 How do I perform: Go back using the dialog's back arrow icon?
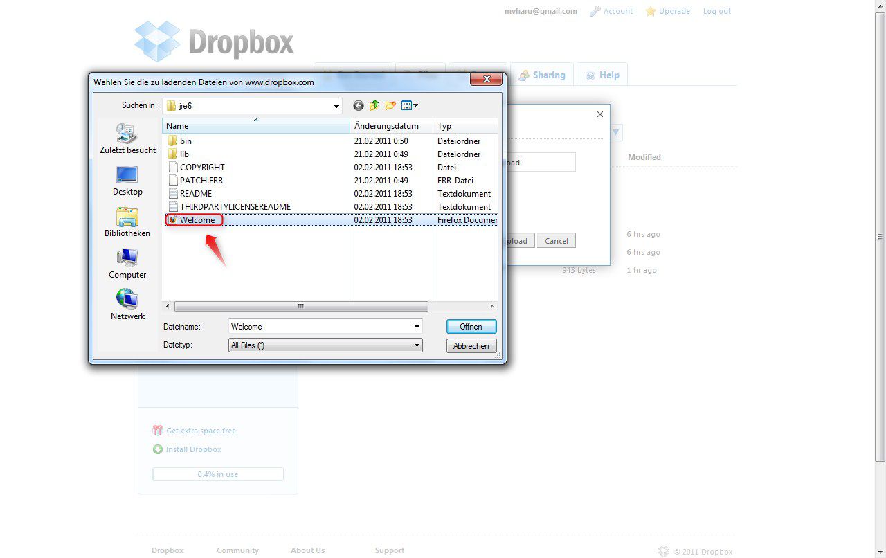[358, 105]
